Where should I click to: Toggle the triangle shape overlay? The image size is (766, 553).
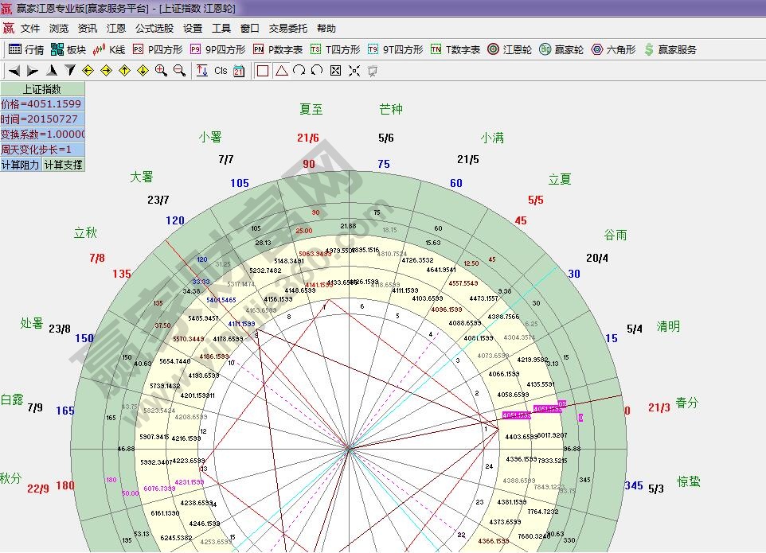(x=281, y=71)
